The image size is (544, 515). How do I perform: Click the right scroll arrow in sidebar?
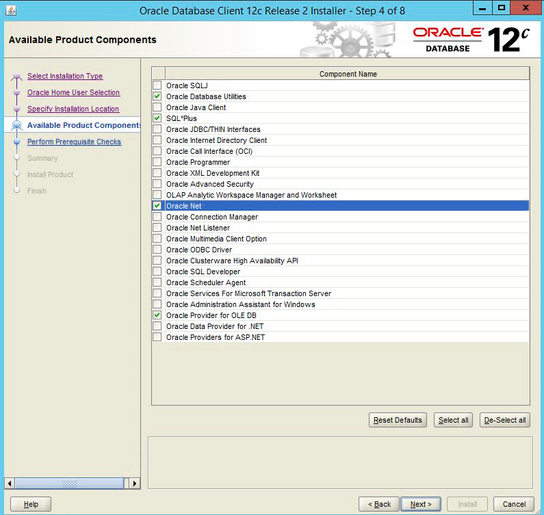[x=135, y=483]
